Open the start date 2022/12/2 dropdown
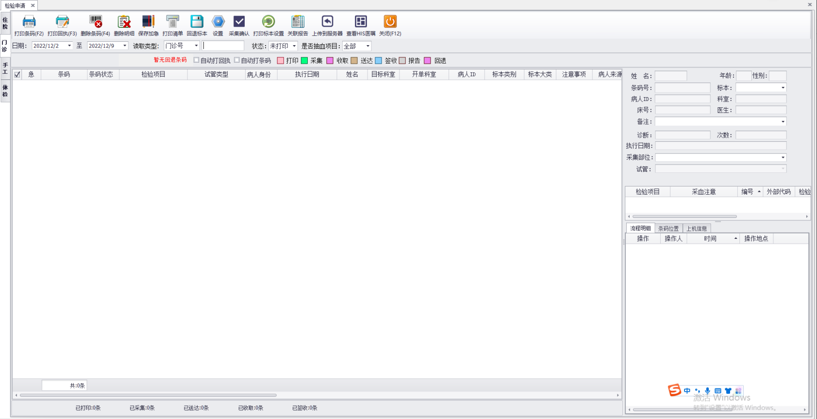The height and width of the screenshot is (419, 817). click(x=69, y=46)
